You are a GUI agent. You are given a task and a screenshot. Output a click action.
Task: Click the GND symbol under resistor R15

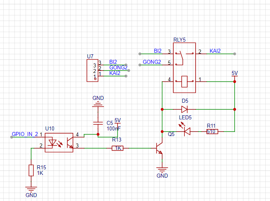(x=31, y=192)
